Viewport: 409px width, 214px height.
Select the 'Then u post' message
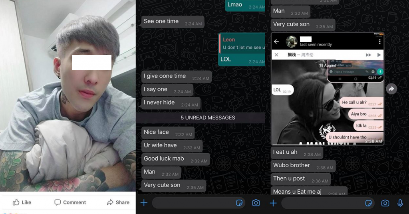[301, 180]
